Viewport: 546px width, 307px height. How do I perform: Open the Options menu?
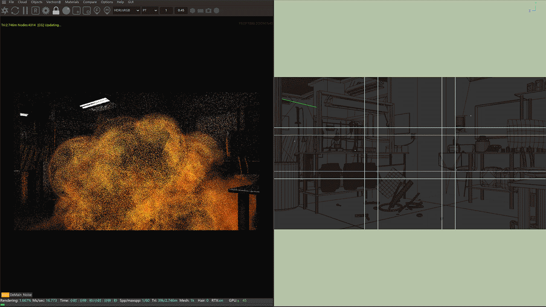coord(107,2)
